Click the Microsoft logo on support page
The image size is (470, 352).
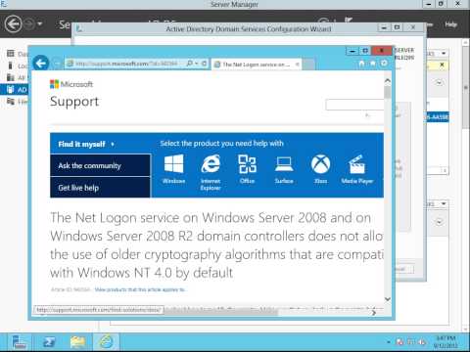pyautogui.click(x=71, y=84)
